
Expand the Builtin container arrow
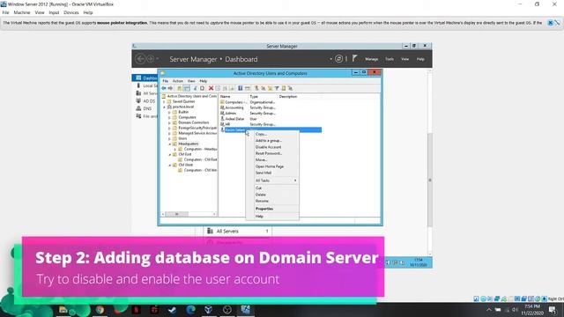169,112
